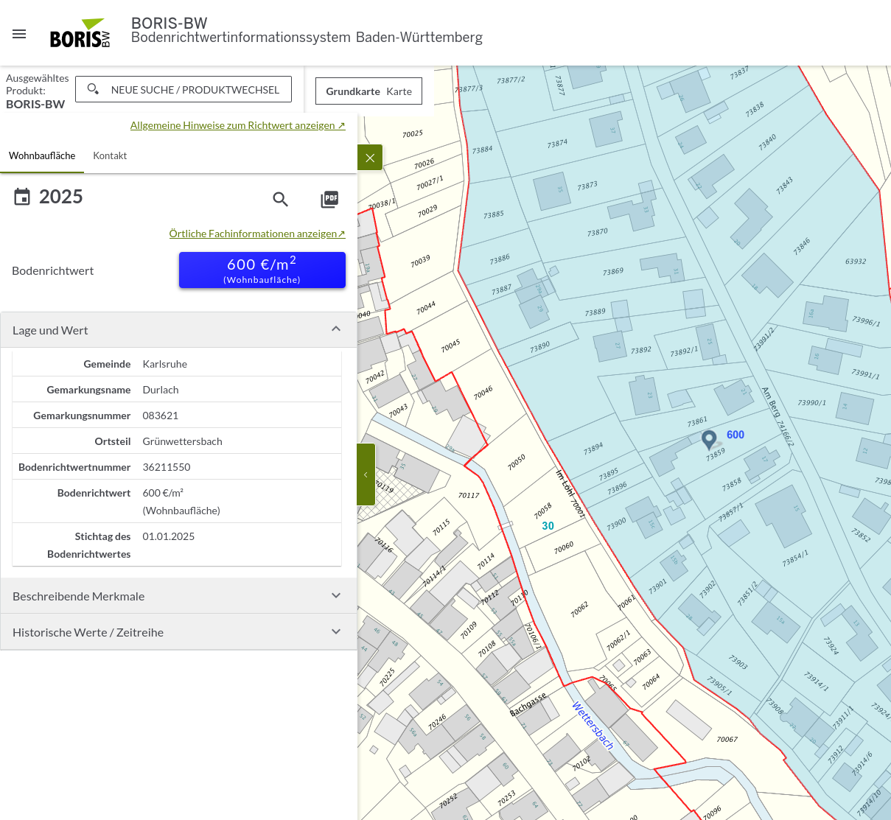Expand the Beschreibende Merkmale section

335,596
